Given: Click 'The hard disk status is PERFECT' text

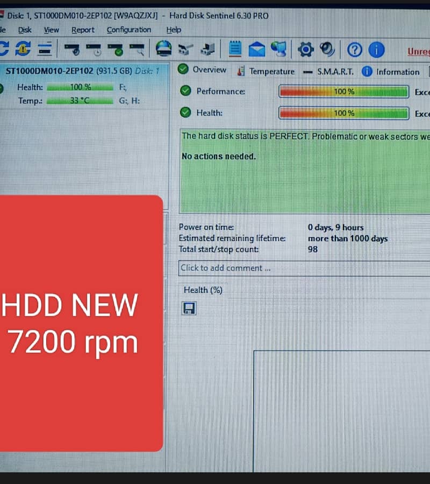Looking at the screenshot, I should click(245, 136).
